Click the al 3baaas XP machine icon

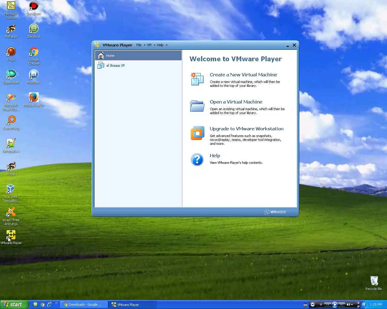[x=101, y=65]
